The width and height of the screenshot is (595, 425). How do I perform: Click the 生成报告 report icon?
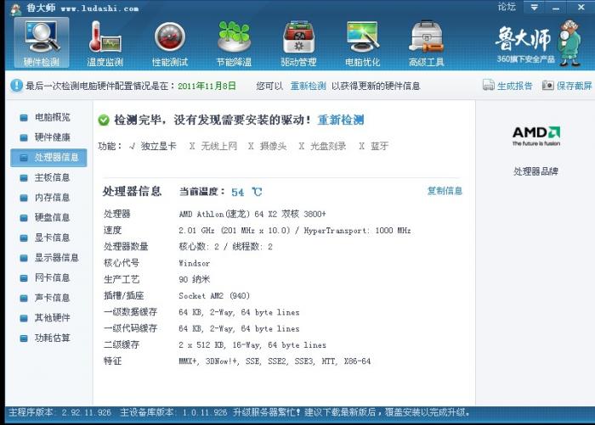(489, 85)
